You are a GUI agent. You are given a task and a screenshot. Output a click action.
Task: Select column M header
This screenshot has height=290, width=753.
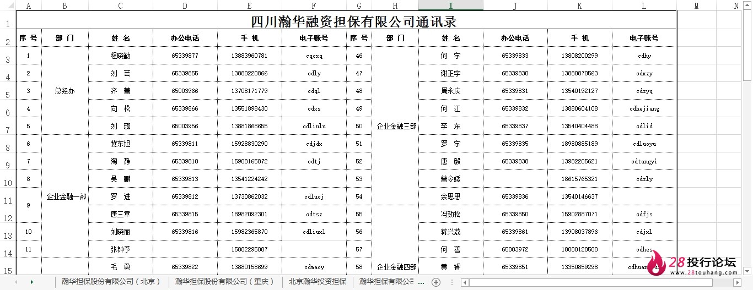696,6
